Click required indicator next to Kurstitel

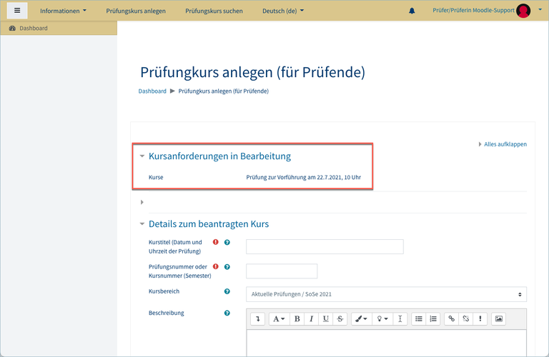click(216, 242)
